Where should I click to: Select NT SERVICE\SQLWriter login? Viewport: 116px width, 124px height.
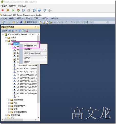pyautogui.click(x=27, y=90)
